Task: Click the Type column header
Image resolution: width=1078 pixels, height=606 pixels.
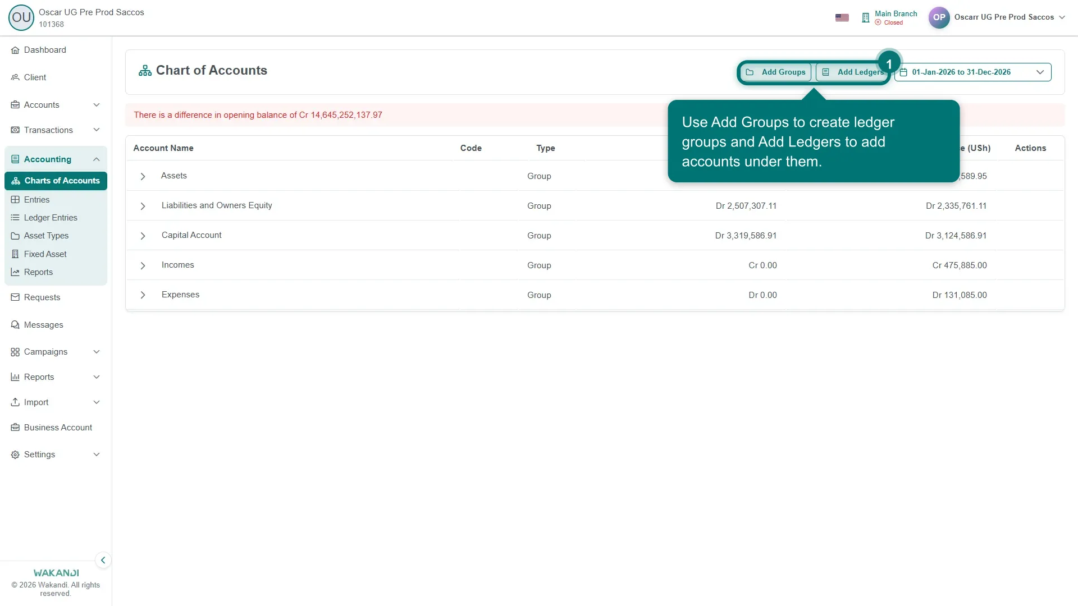Action: (546, 148)
